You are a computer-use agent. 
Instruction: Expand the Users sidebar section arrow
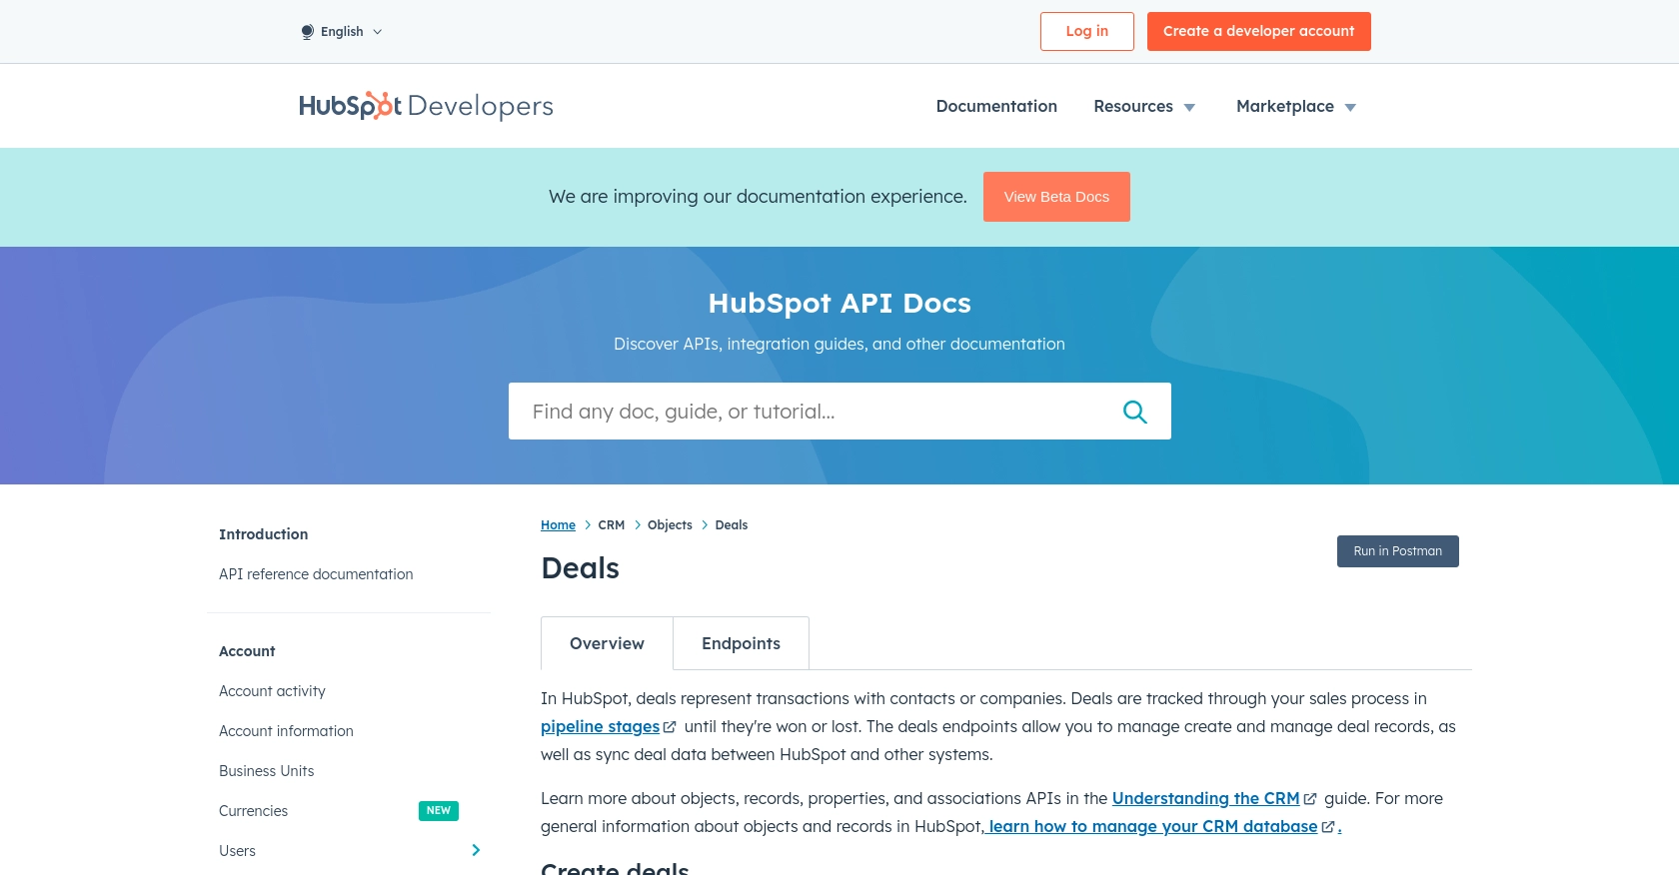476,850
